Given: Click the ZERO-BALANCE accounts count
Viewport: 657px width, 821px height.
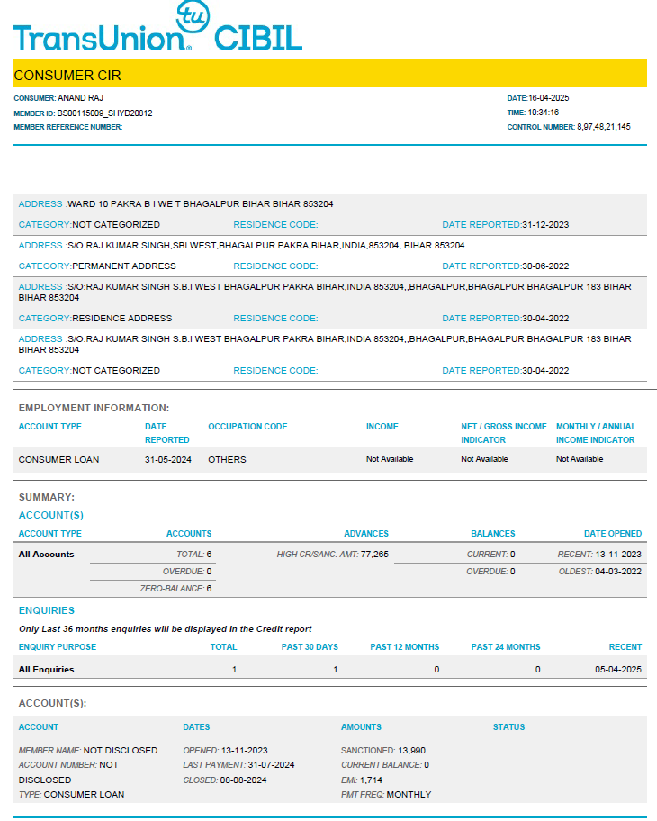Looking at the screenshot, I should coord(209,589).
